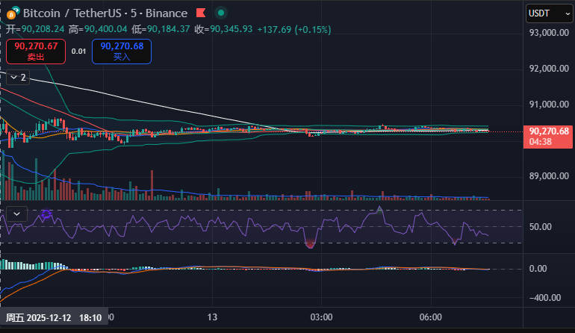Click the red sell button showing 90,270.67
This screenshot has width=575, height=333.
click(x=36, y=51)
